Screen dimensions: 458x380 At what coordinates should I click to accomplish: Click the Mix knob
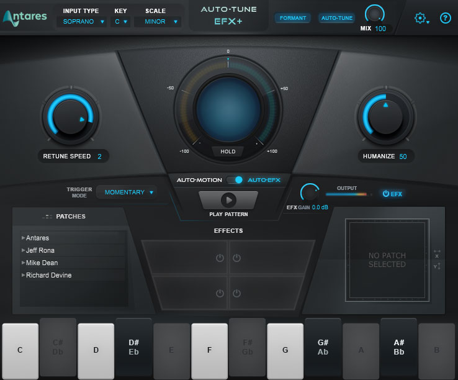point(374,14)
